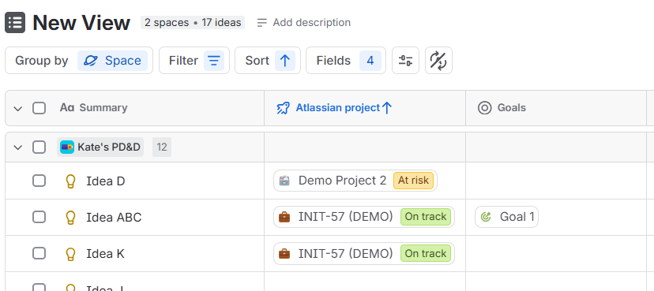Select the Idea D checkbox
Image resolution: width=654 pixels, height=291 pixels.
pos(39,181)
